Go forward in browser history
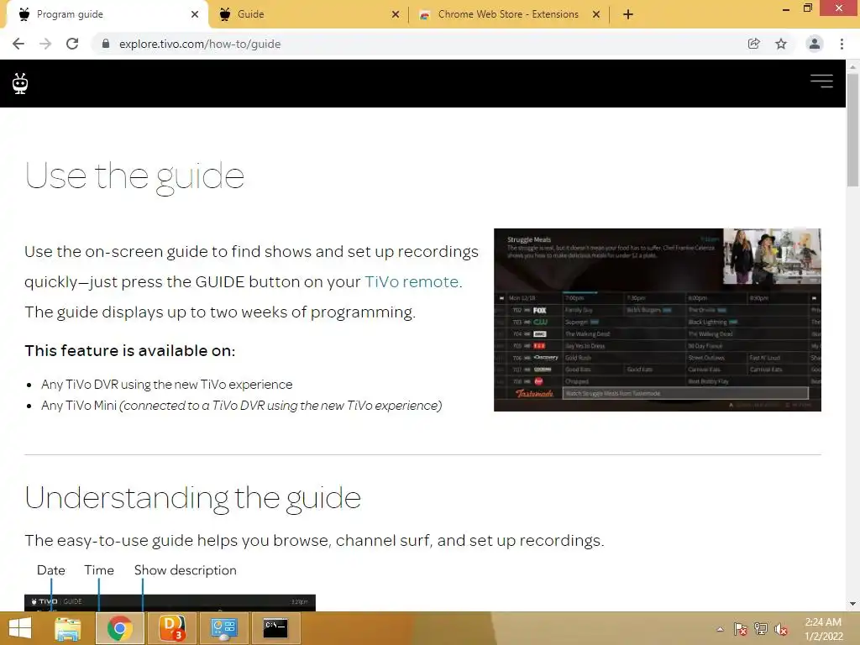This screenshot has width=860, height=645. pos(45,44)
